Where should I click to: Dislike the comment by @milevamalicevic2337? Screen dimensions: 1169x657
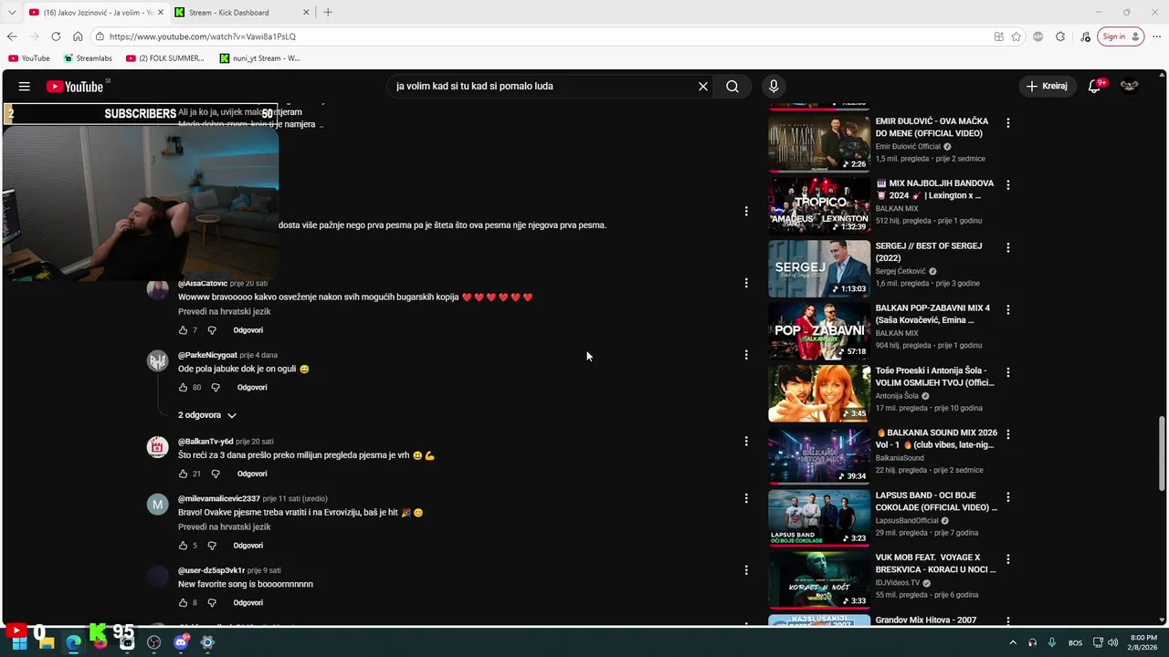pos(212,546)
